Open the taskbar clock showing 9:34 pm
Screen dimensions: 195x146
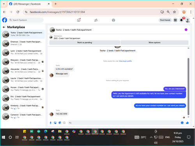tap(178, 137)
